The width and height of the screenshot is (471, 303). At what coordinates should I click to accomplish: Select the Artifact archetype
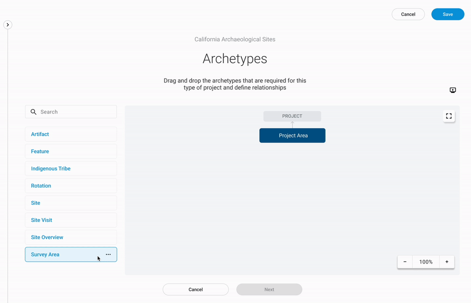(70, 134)
